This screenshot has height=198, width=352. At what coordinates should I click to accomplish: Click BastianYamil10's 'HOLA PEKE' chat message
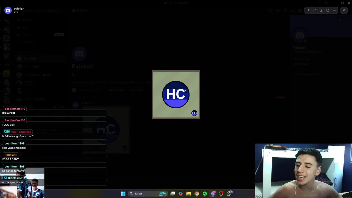click(9, 113)
